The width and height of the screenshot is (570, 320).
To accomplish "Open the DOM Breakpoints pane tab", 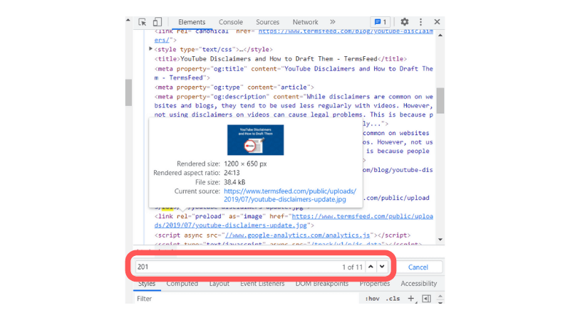I will point(322,284).
